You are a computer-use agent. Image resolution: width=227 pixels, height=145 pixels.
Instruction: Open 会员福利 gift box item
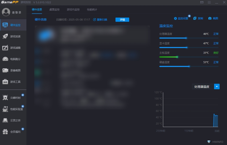coord(13,131)
